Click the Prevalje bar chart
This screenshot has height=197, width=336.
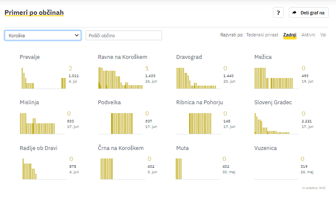coord(43,78)
